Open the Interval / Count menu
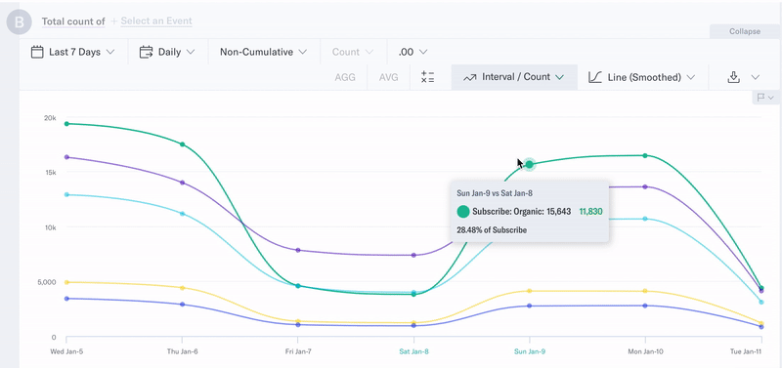The image size is (782, 368). [x=514, y=77]
